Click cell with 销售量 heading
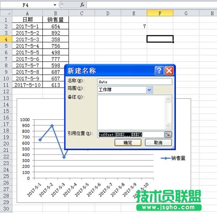This screenshot has width=217, height=213. tap(55, 20)
